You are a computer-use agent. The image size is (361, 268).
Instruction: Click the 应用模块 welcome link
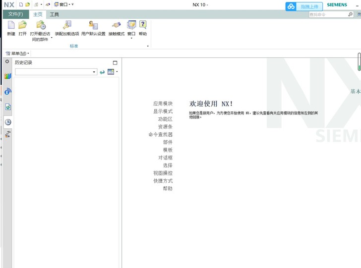tap(163, 104)
